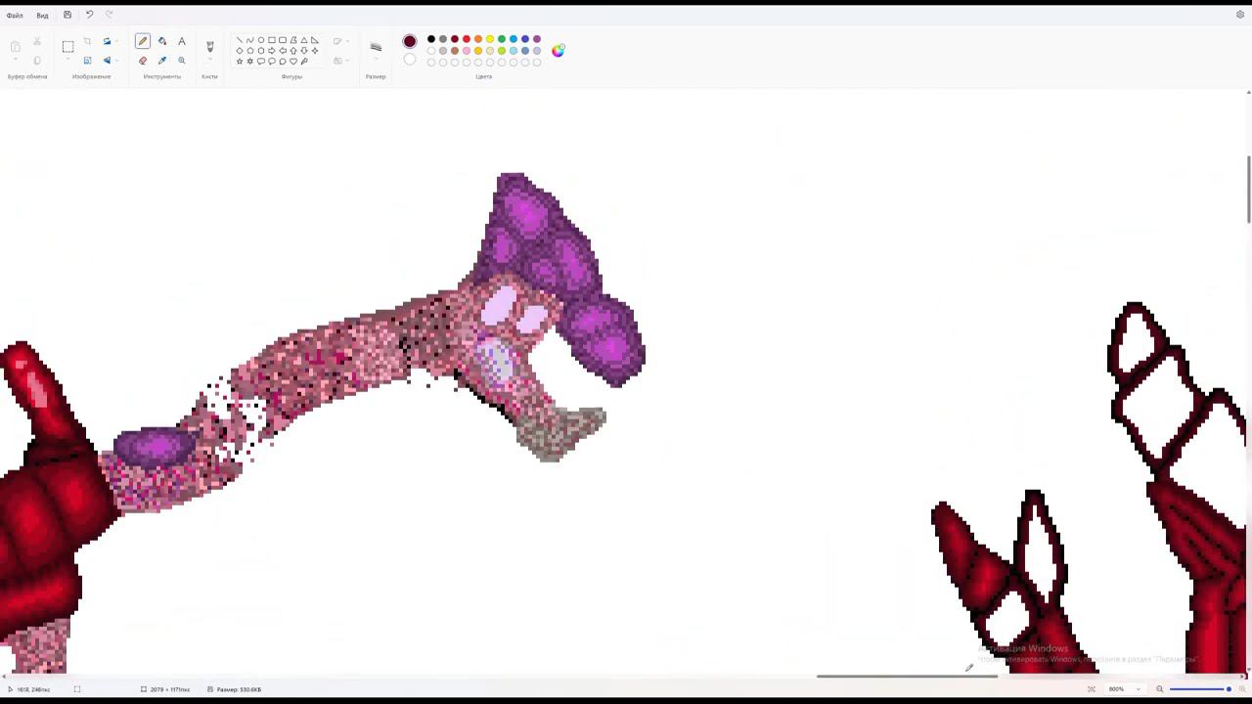Pick the Rectangle shape
This screenshot has width=1252, height=704.
(x=271, y=40)
